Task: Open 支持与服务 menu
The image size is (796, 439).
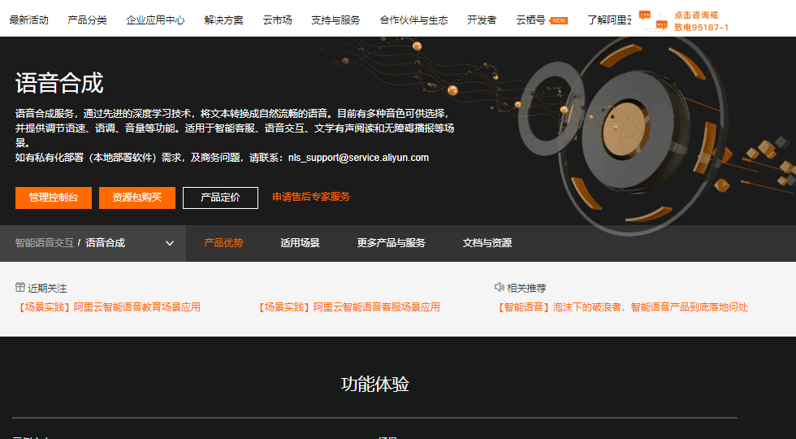Action: (335, 20)
